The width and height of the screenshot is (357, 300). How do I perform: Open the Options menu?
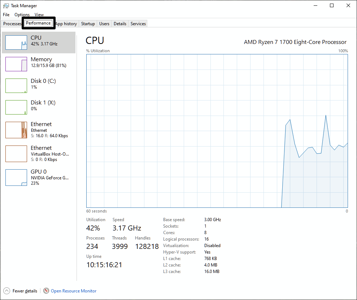point(22,14)
